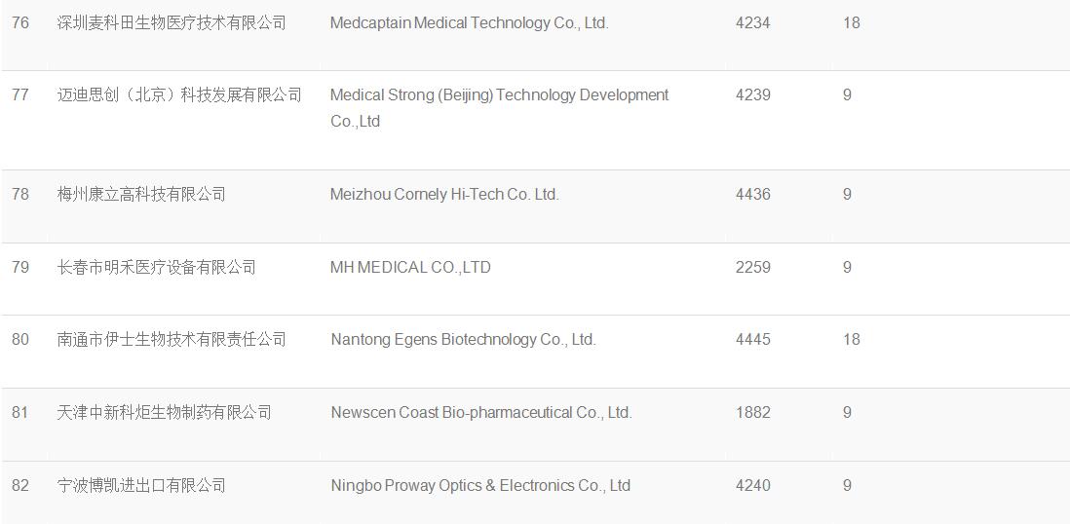Select the Chinese company name in row 78
Image resolution: width=1070 pixels, height=524 pixels.
pos(141,194)
